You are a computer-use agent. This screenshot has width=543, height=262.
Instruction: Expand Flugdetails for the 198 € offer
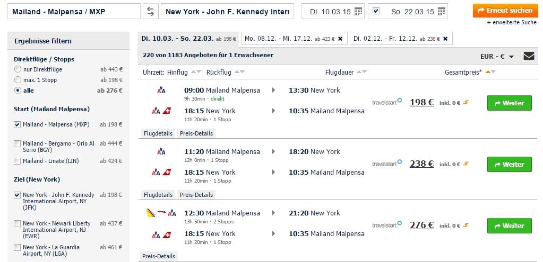point(158,133)
